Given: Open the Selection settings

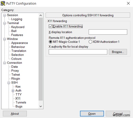Looking at the screenshot, I should pyautogui.click(x=17, y=55).
